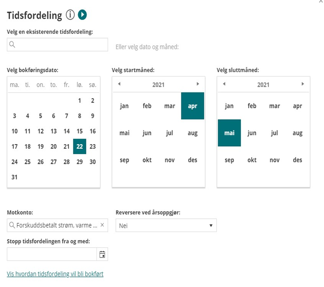Select day 15 as bokføringsdato
The width and height of the screenshot is (324, 287).
[x=80, y=131]
